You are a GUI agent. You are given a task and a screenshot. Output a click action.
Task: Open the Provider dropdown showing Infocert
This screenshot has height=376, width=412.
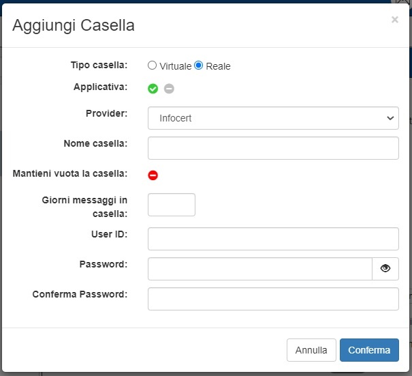tap(273, 118)
